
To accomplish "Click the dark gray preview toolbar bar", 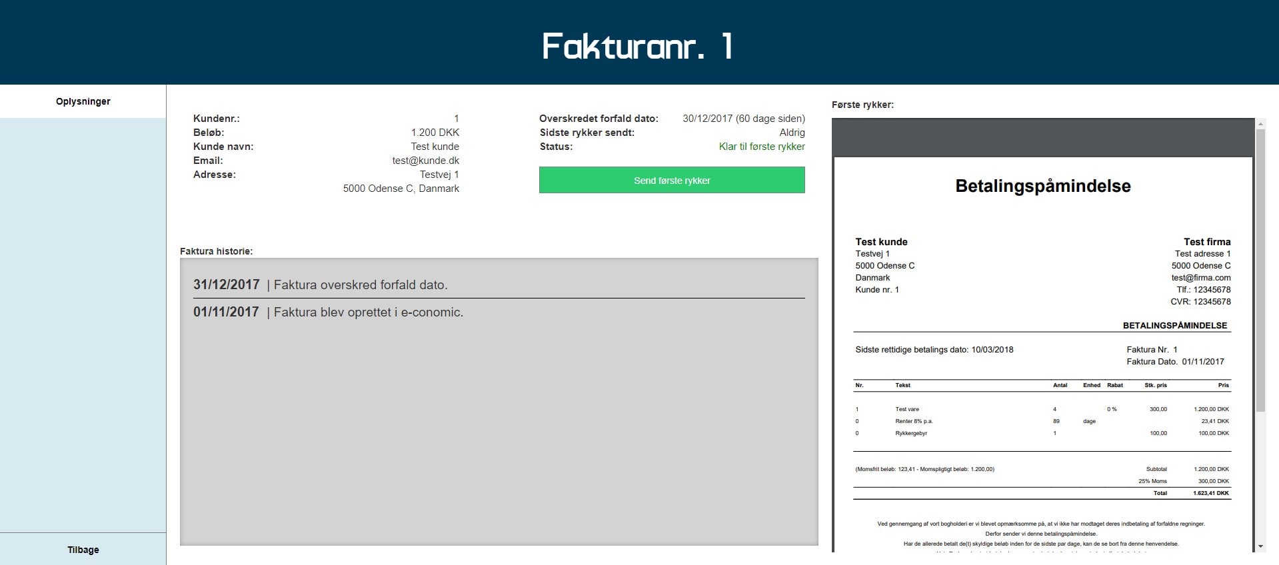I will 1042,138.
